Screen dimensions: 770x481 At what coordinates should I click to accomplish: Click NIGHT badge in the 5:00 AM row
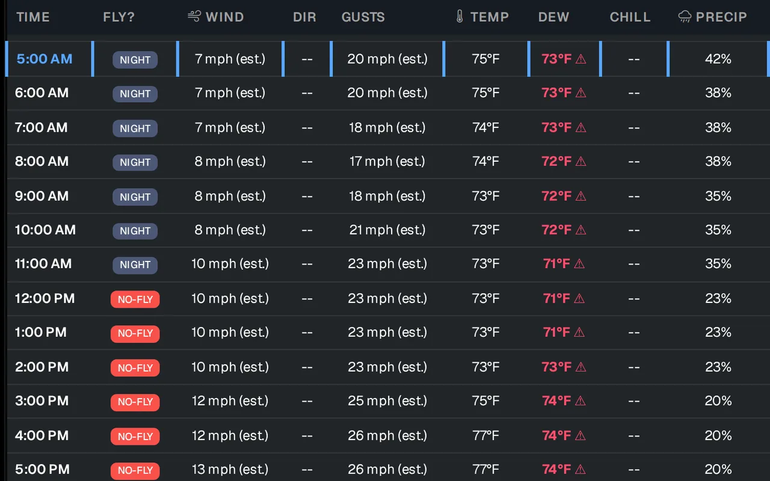point(135,60)
